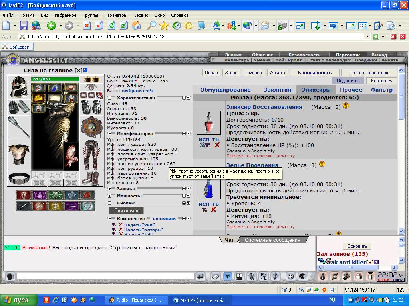Open the Back button history dropdown arrow
Screen dimensions: 409x306
point(60,25)
